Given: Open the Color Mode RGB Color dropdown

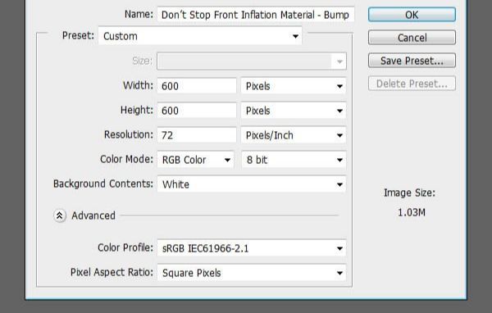Looking at the screenshot, I should (x=195, y=160).
